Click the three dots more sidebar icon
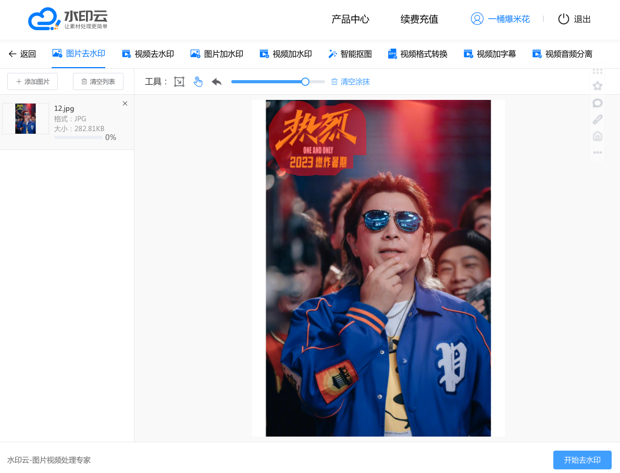 point(598,152)
